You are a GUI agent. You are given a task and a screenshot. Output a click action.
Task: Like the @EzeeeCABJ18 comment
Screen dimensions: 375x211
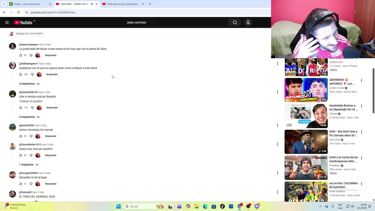pos(21,108)
